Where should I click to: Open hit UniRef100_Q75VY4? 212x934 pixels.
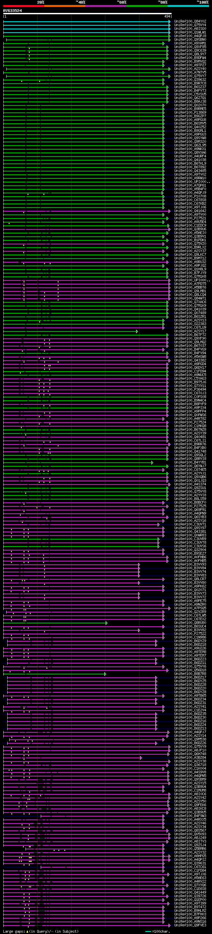point(190,25)
